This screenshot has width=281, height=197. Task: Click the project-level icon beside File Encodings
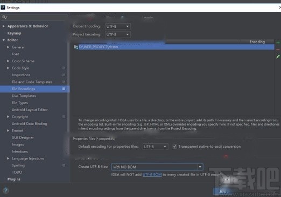(64, 89)
